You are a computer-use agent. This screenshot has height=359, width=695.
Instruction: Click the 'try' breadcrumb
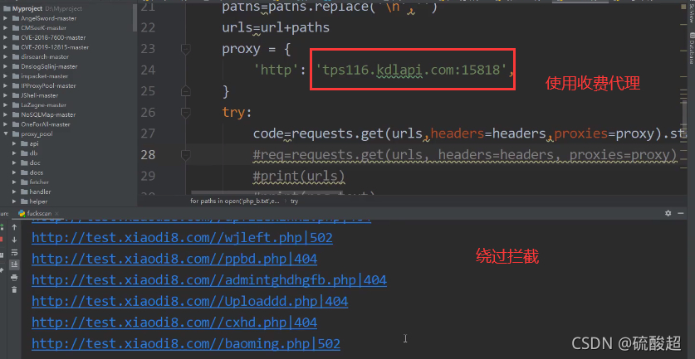click(294, 201)
